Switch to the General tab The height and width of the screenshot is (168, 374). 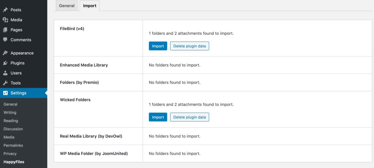coord(67,6)
